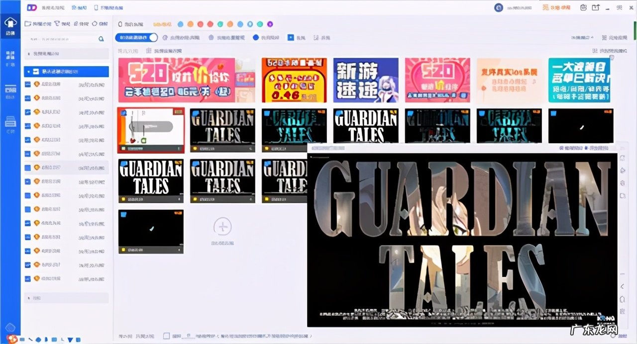Click the share-arrow box icon in title bar
The height and width of the screenshot is (344, 637).
coord(596,7)
